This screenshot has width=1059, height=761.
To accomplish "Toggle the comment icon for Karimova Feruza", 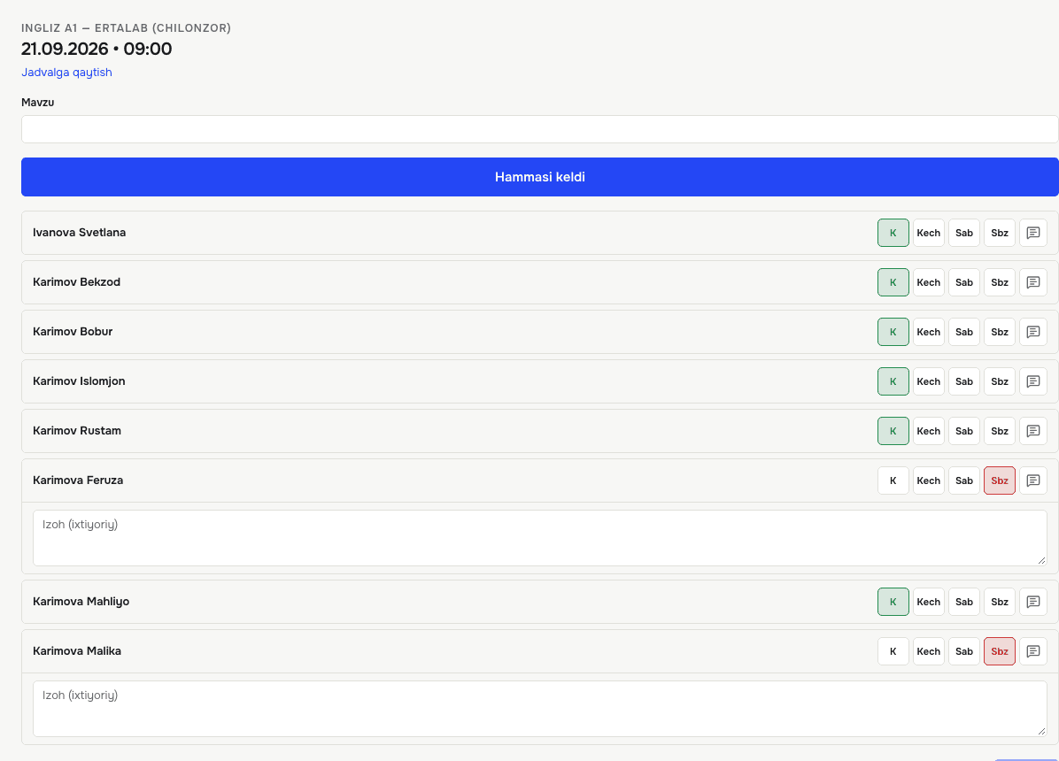I will [x=1032, y=480].
